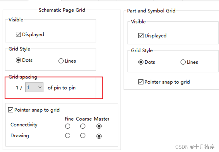Open the Grid spacing 1/ dropdown

pyautogui.click(x=34, y=87)
